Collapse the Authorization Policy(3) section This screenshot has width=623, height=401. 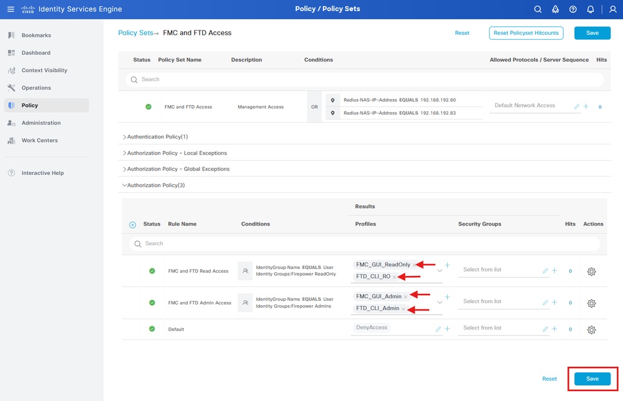123,185
